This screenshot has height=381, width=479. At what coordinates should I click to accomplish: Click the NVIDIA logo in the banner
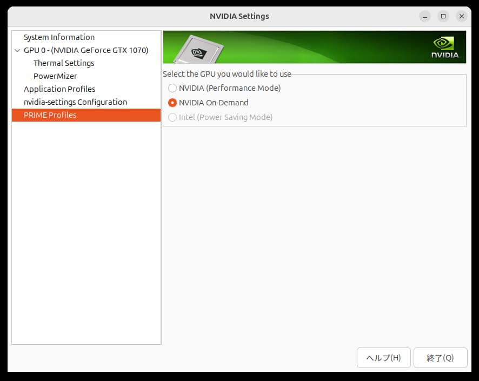pos(445,48)
